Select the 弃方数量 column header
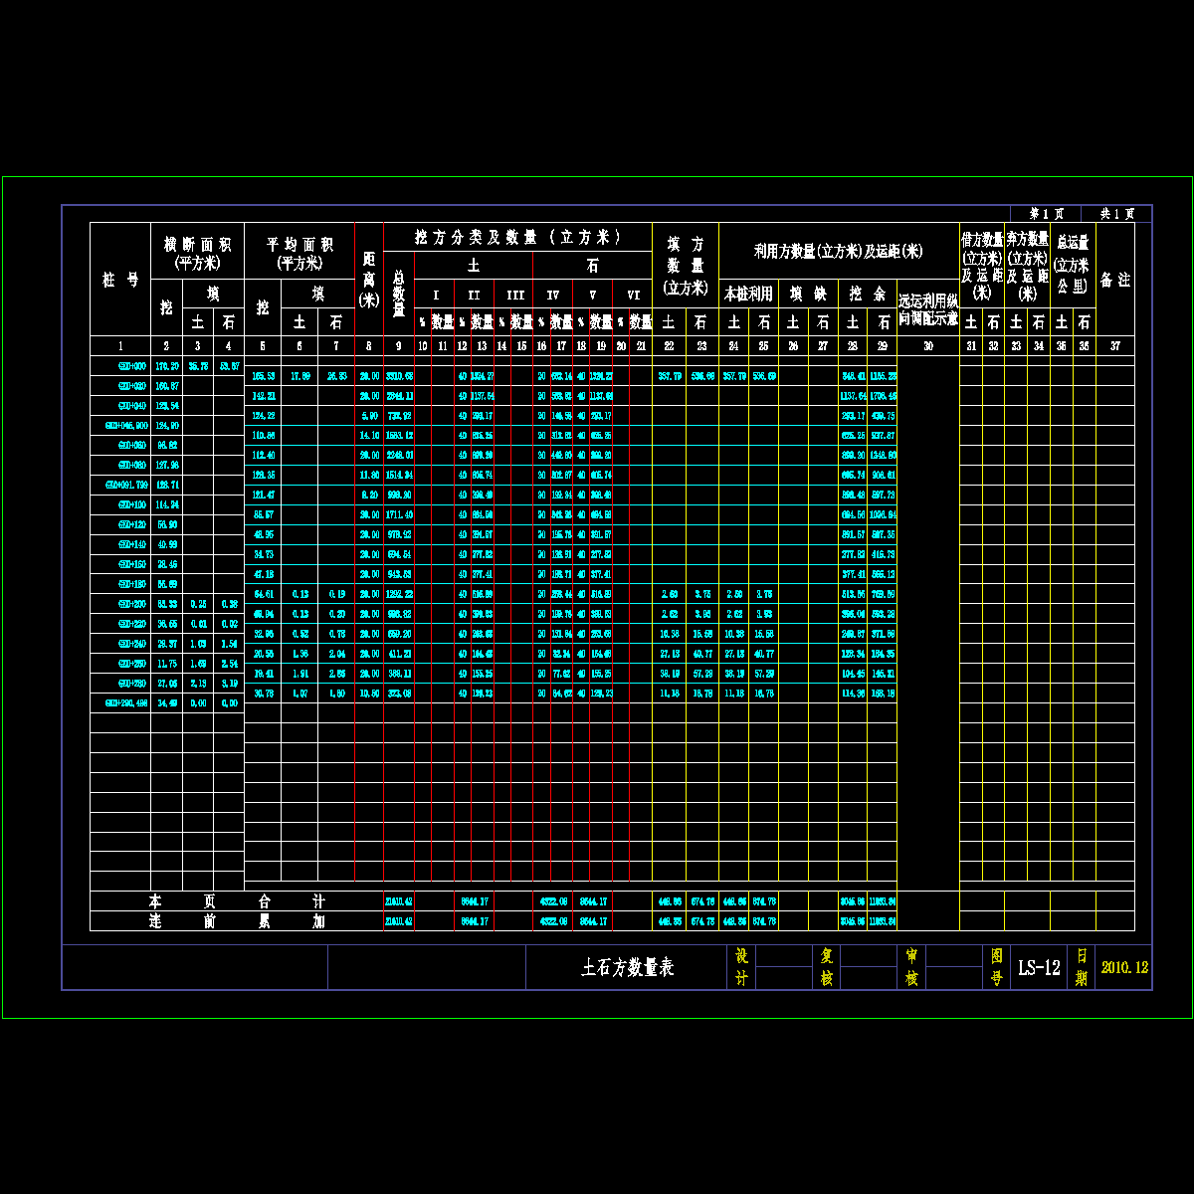This screenshot has width=1194, height=1194. click(1027, 266)
